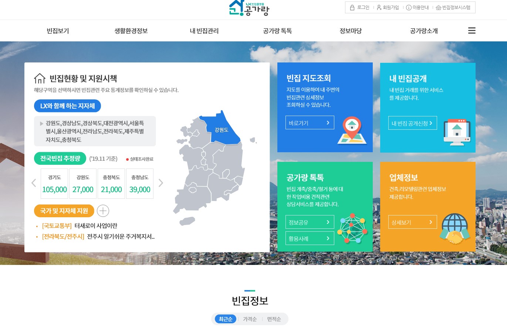Switch sorting to 면적순

pos(274,319)
